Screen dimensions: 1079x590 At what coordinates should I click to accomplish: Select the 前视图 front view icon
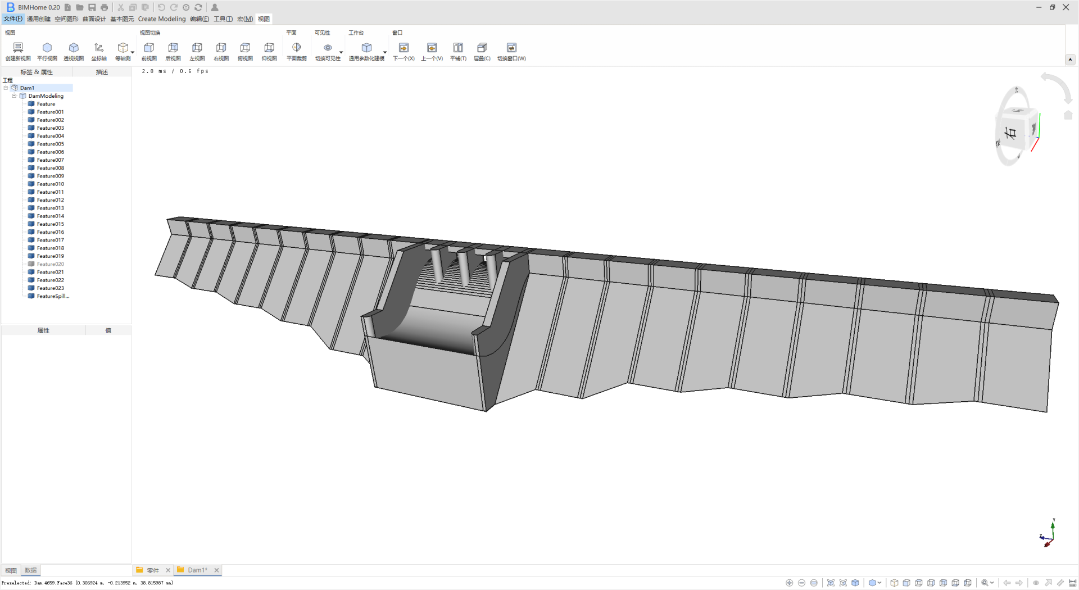point(149,48)
